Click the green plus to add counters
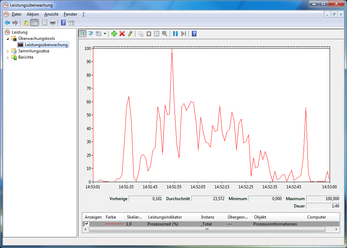This screenshot has height=248, width=347. click(x=114, y=34)
